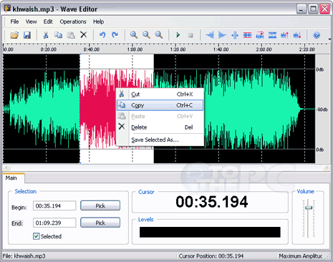Click status bar text 'File: khwaish.mp3'
This screenshot has width=333, height=262.
(x=24, y=256)
